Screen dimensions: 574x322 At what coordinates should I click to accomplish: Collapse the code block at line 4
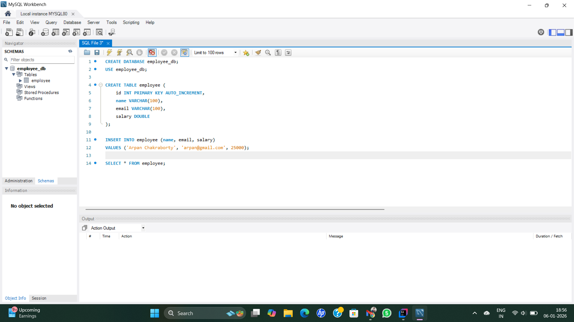coord(101,85)
